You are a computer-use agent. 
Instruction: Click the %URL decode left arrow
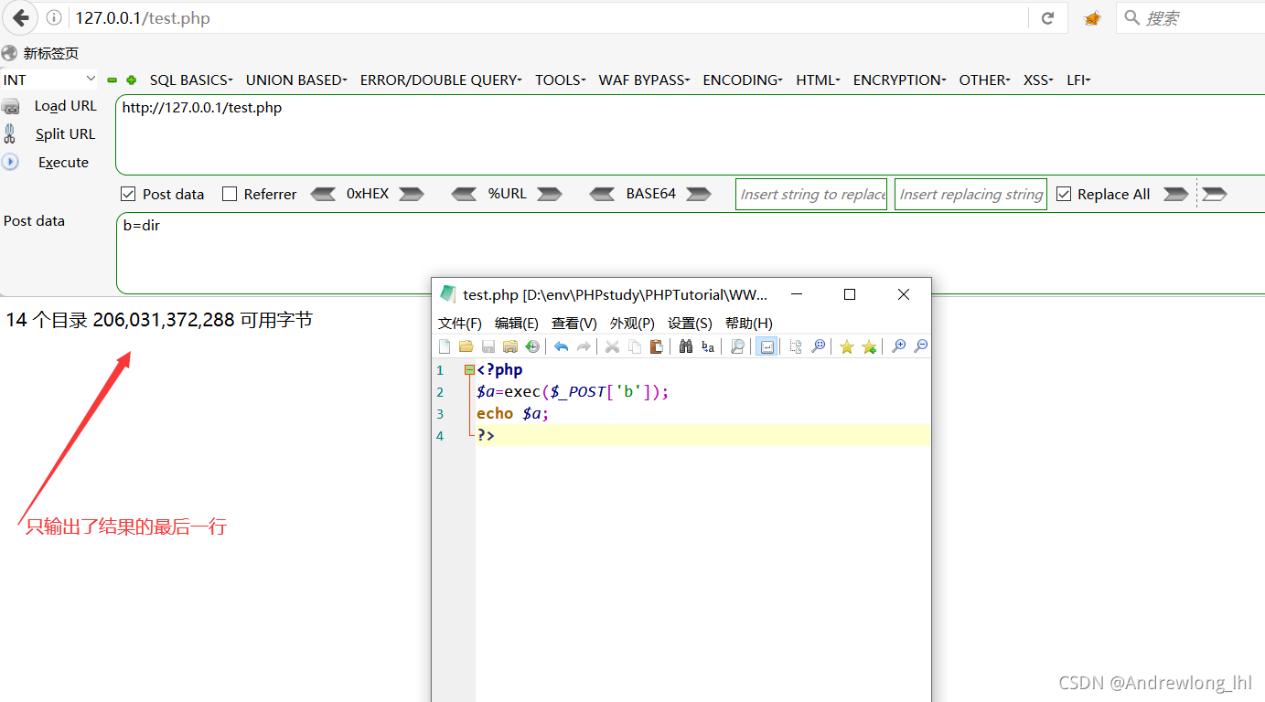465,194
